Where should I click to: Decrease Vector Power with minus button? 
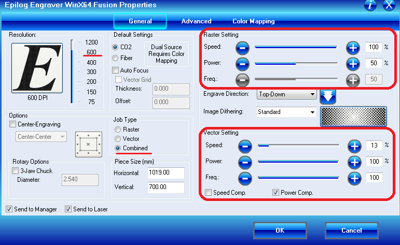coord(245,162)
